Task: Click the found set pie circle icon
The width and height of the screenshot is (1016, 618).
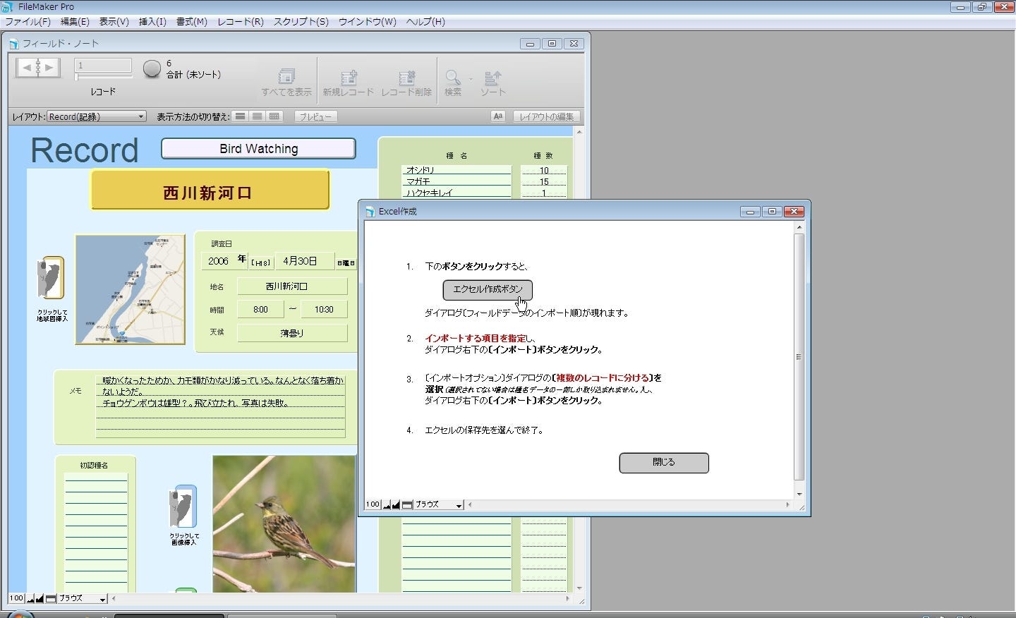Action: point(152,68)
